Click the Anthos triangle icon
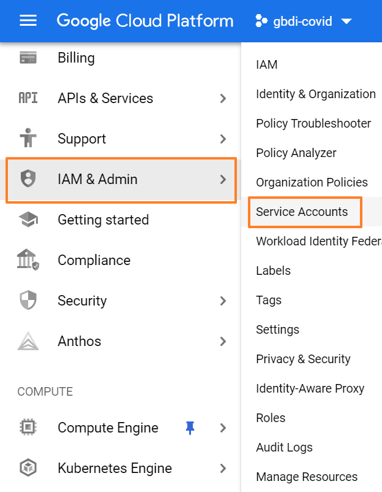382x492 pixels. click(28, 341)
